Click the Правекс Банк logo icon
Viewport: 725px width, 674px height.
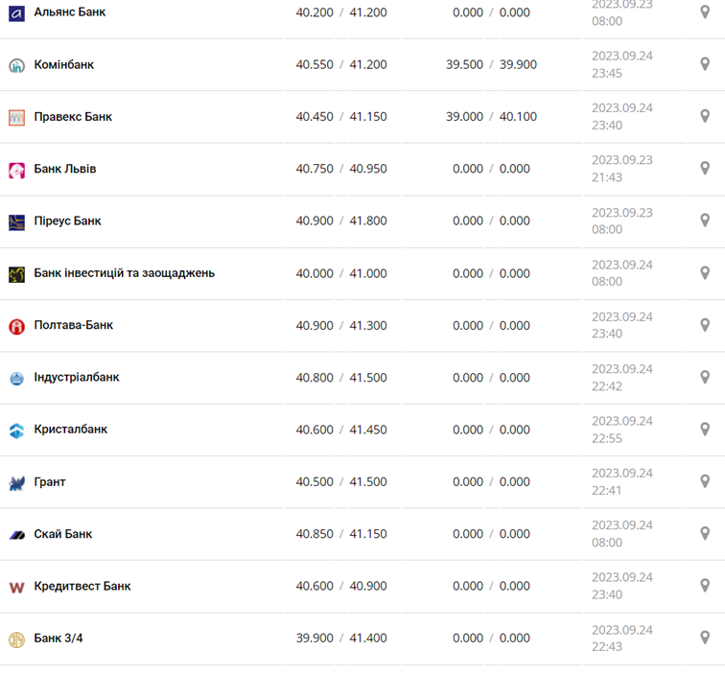tap(16, 118)
